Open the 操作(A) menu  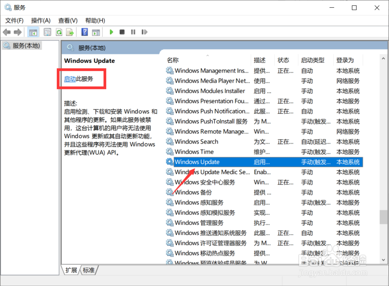(x=41, y=21)
